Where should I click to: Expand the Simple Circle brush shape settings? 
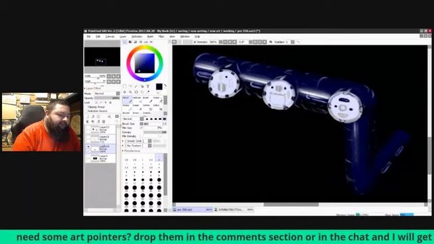tap(123, 141)
